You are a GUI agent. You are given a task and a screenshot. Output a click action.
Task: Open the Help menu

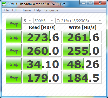point(37,10)
